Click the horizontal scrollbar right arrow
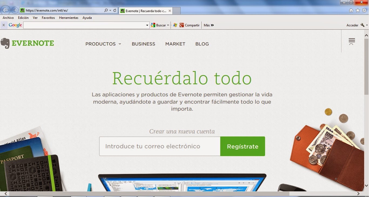The width and height of the screenshot is (369, 197). 358,194
